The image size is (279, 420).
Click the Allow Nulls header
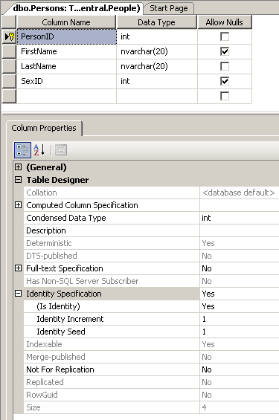(225, 22)
